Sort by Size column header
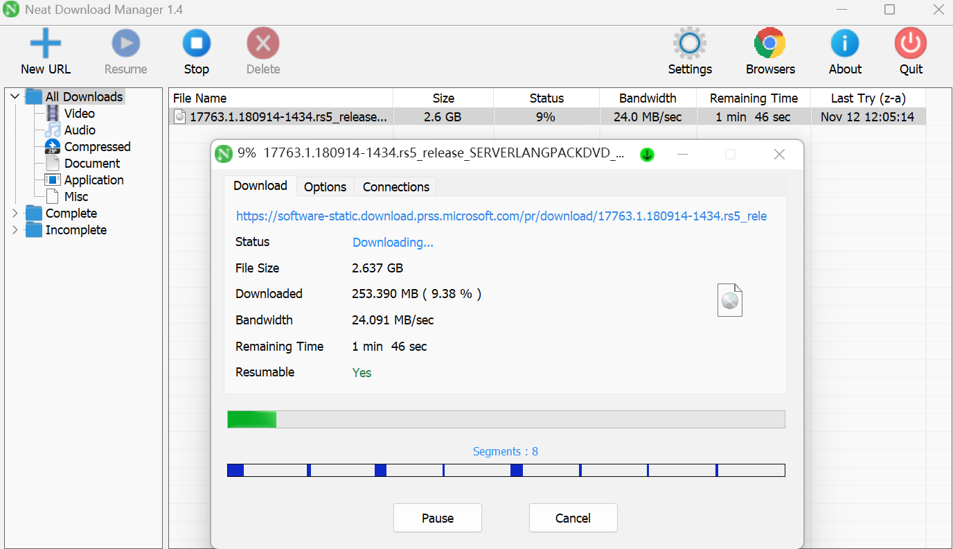This screenshot has width=953, height=549. point(443,98)
